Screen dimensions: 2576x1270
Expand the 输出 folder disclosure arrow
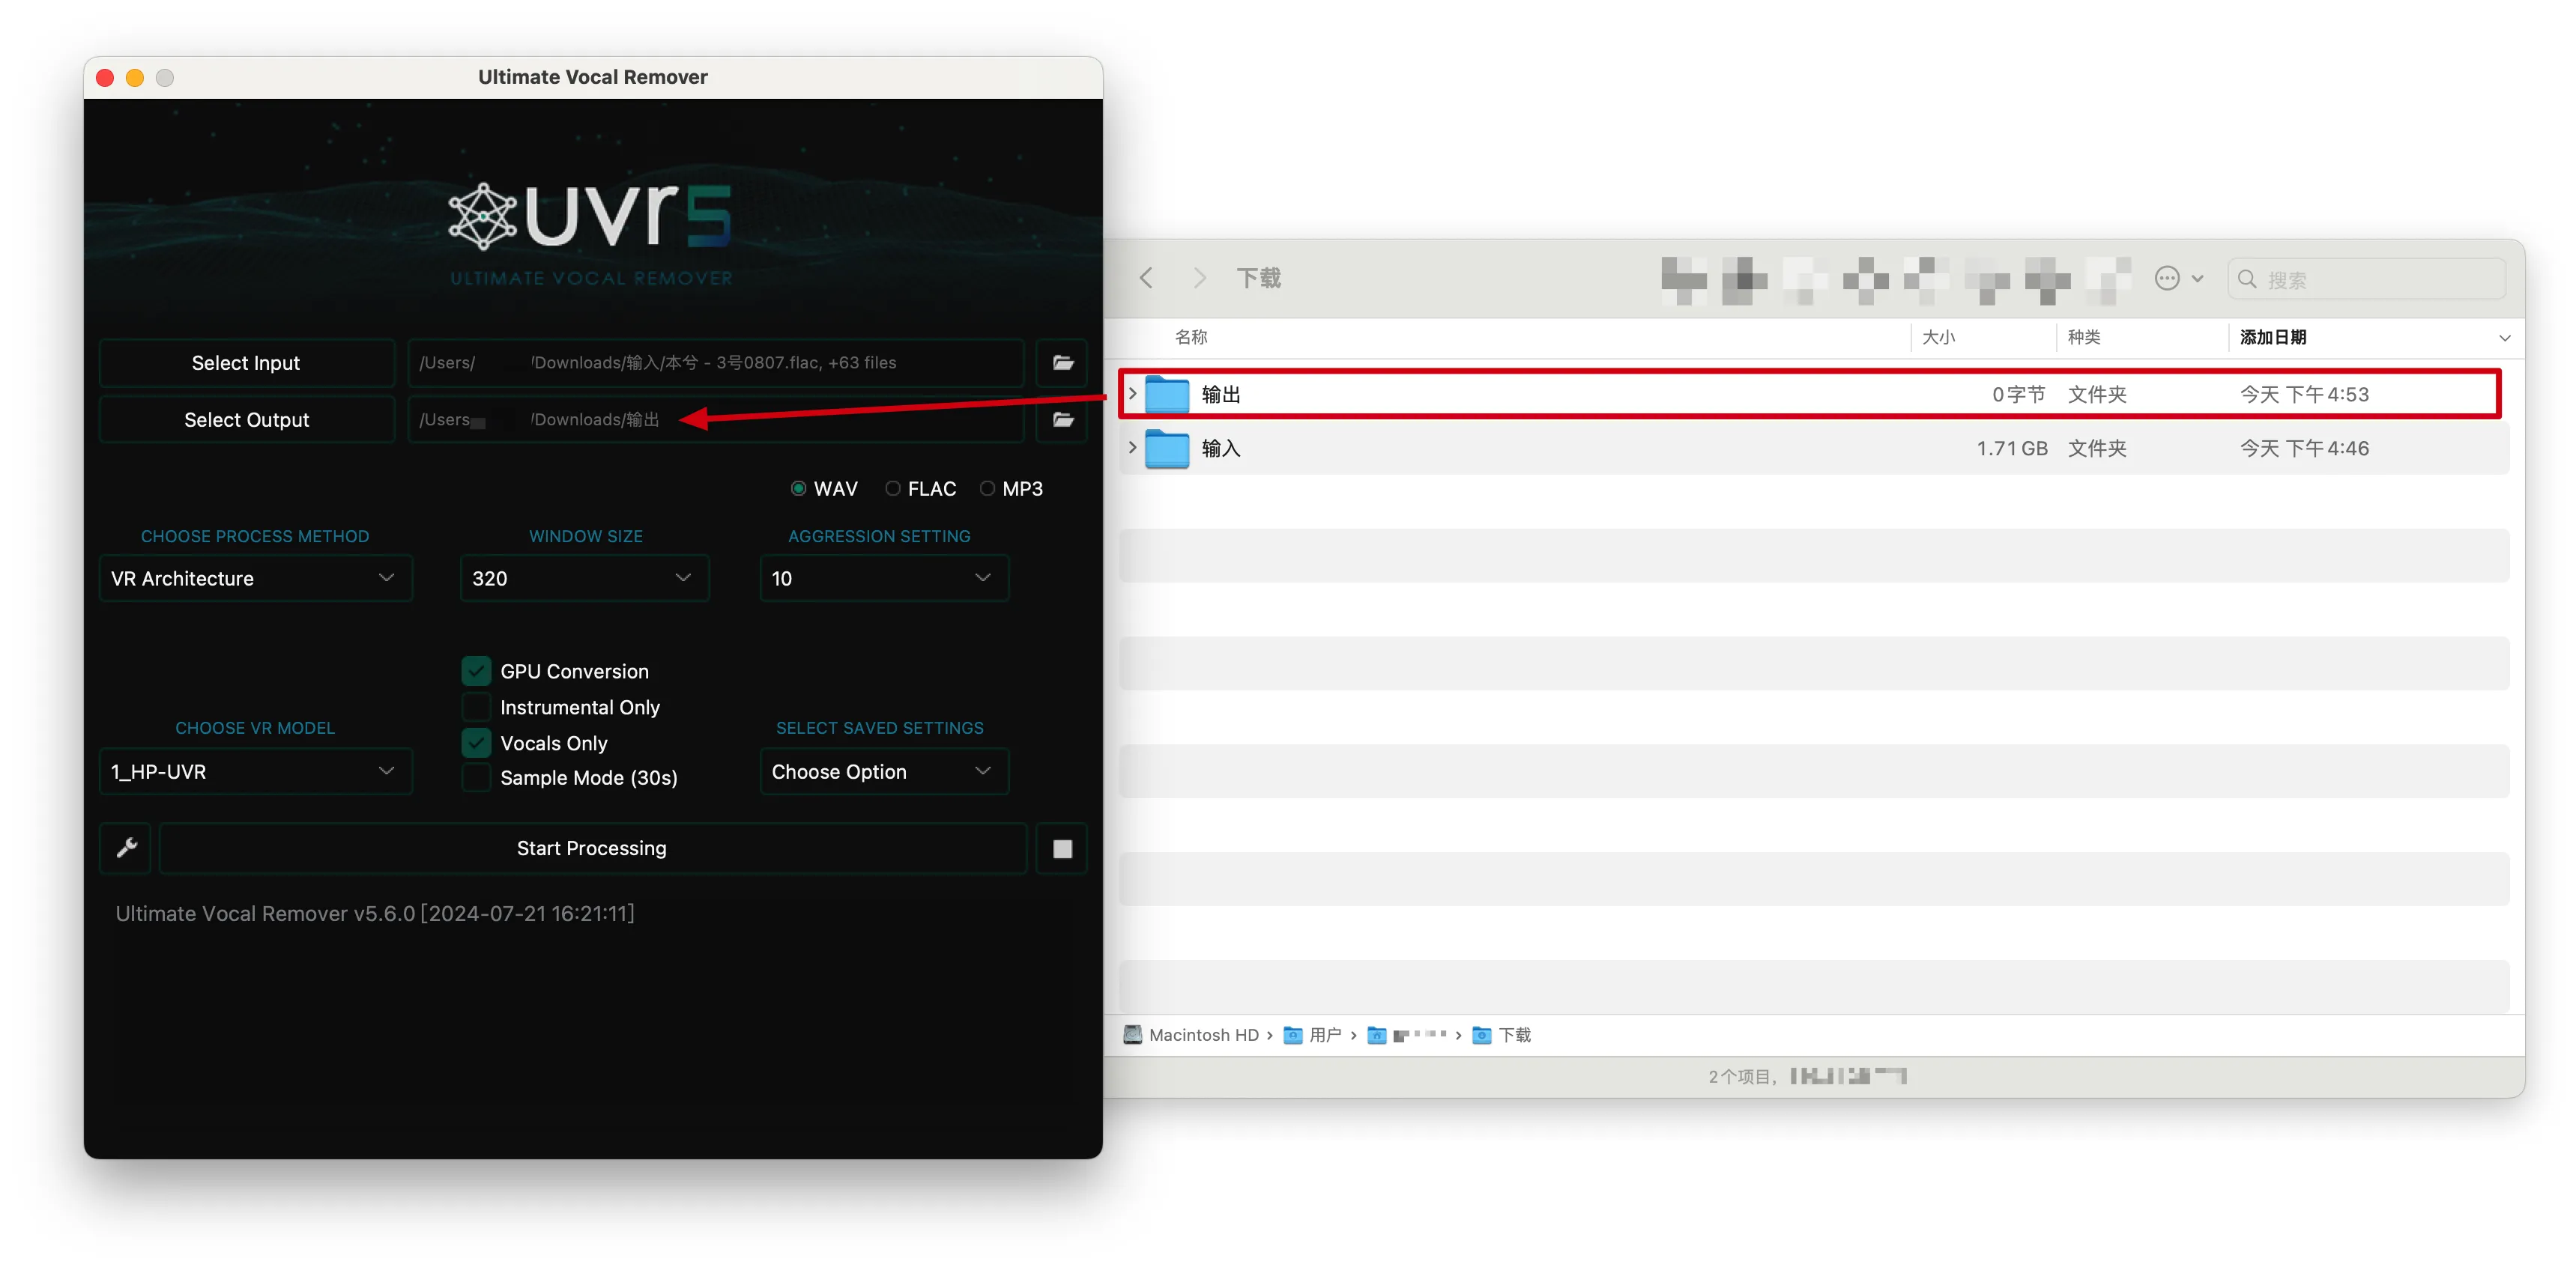(x=1132, y=395)
